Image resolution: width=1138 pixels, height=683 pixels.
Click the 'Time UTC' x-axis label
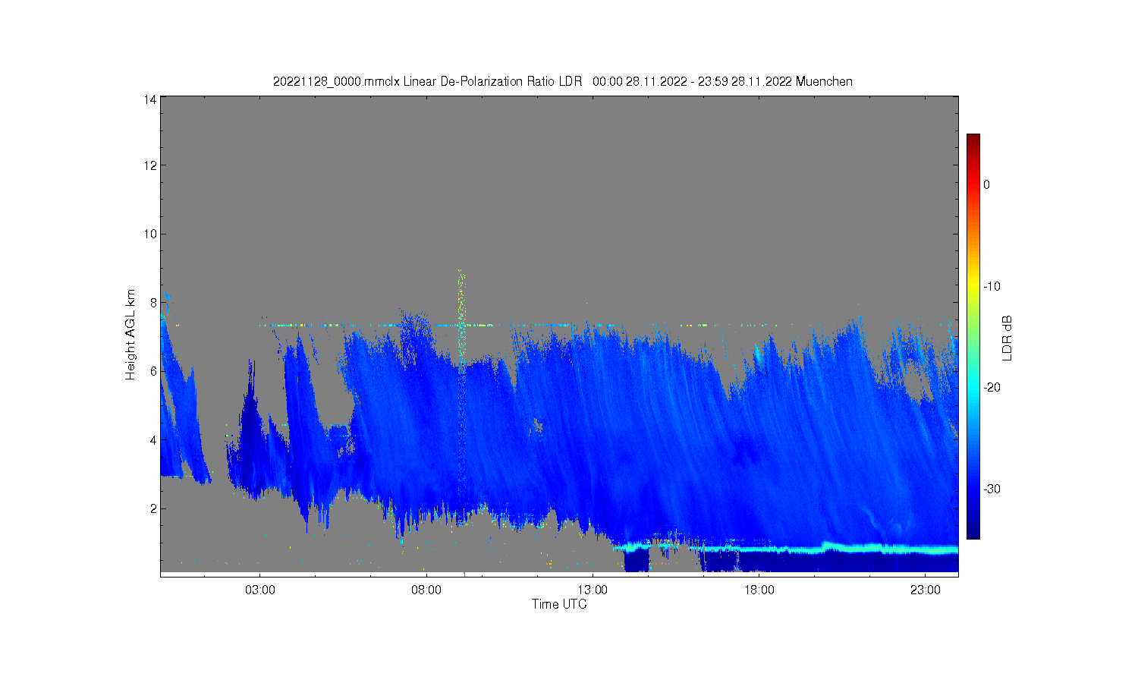[x=559, y=604]
